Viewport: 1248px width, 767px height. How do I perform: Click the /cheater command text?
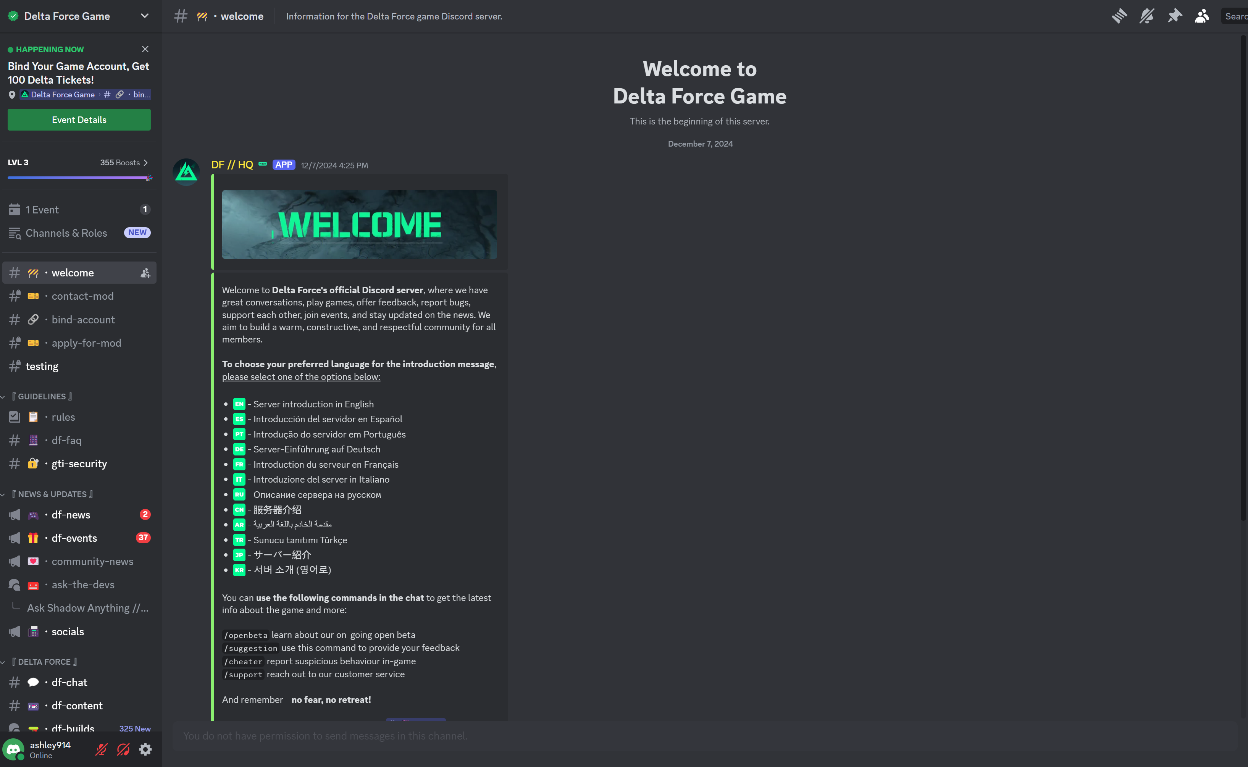tap(243, 662)
